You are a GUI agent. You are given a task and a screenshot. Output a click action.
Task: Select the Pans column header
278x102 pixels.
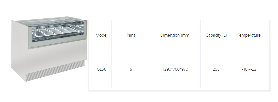point(131,35)
